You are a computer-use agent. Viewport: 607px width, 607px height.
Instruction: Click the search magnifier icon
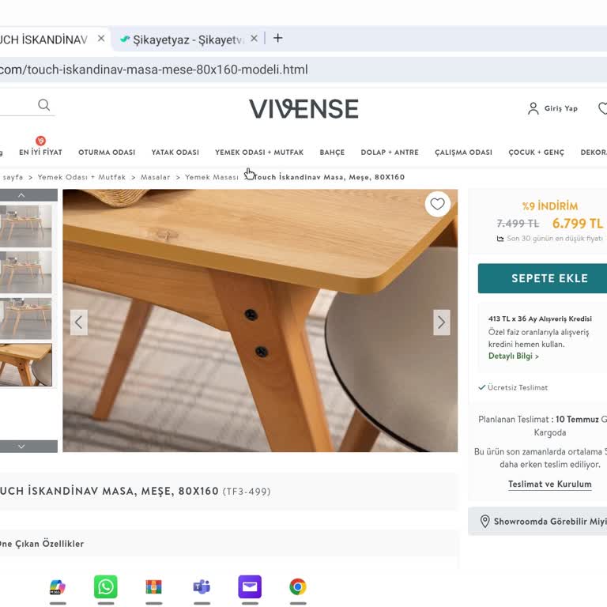[x=43, y=104]
